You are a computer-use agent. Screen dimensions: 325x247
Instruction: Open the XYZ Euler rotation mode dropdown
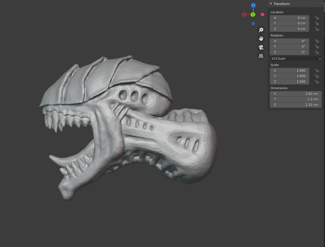click(x=296, y=59)
